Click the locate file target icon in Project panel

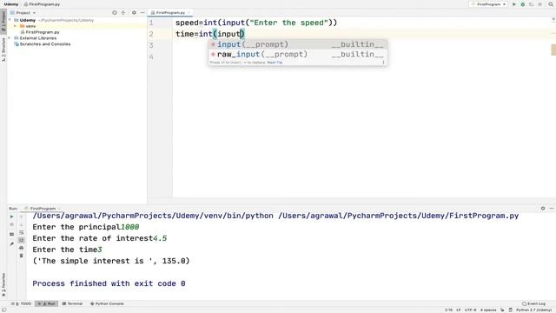point(115,13)
